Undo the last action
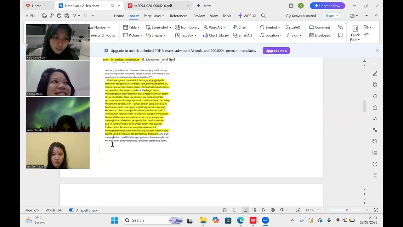The width and height of the screenshot is (403, 227). tap(75, 15)
